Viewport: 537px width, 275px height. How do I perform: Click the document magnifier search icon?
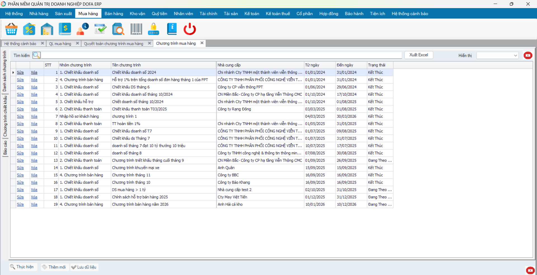118,29
